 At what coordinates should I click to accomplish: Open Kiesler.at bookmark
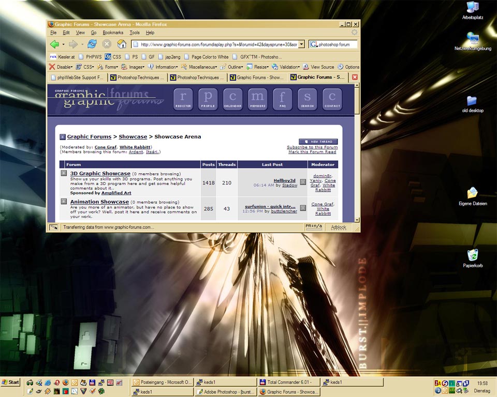[63, 57]
